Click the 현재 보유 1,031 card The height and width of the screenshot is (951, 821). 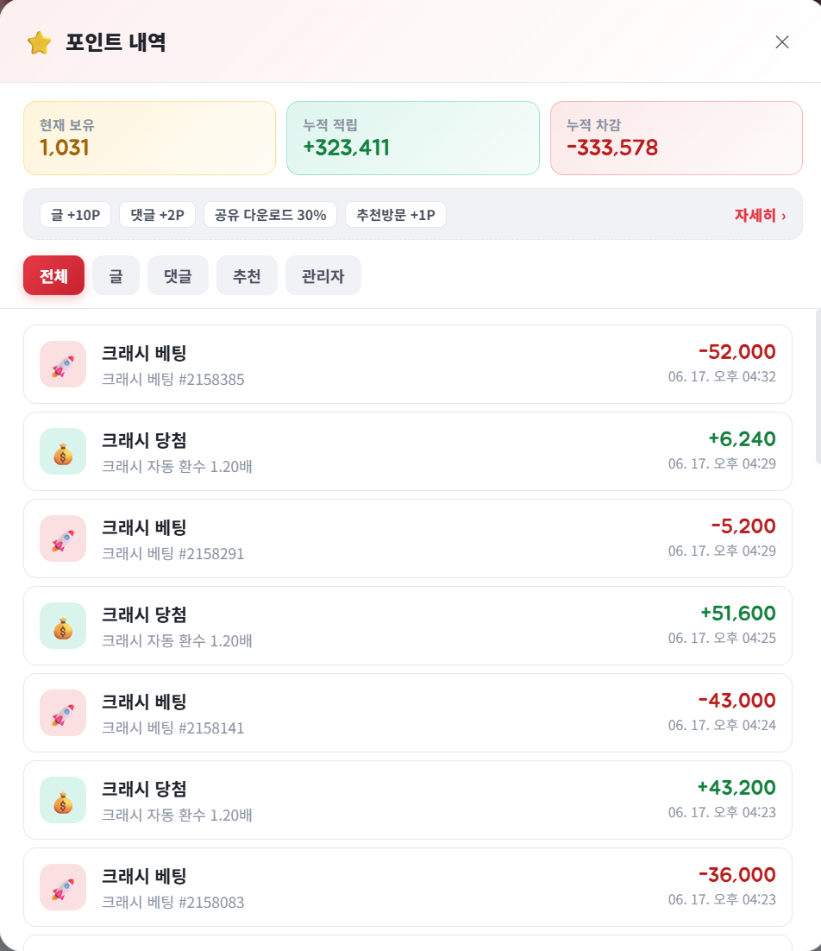(x=150, y=138)
